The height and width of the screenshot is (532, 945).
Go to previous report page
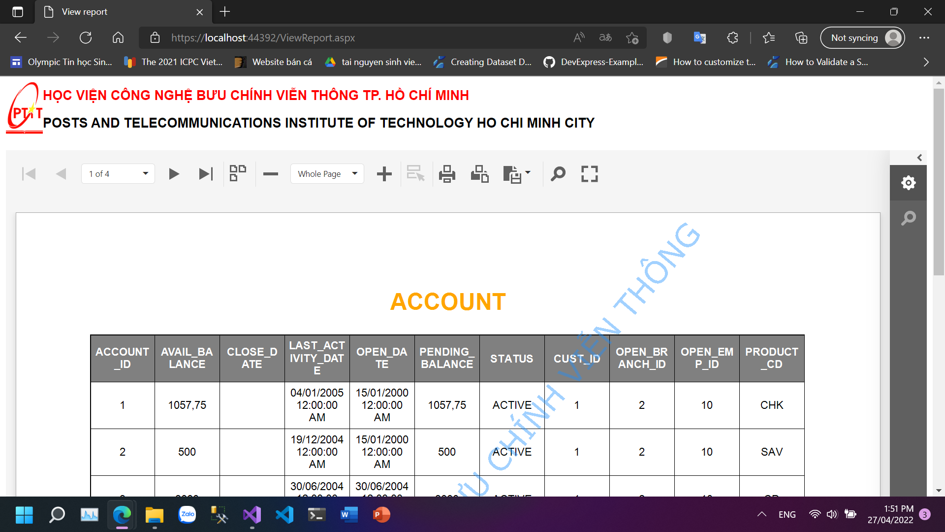61,174
